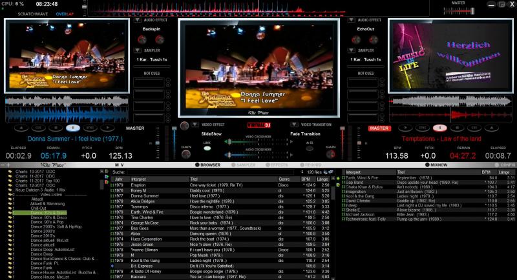
Task: Open the left deck Sampler dropdown
Action: 138,50
